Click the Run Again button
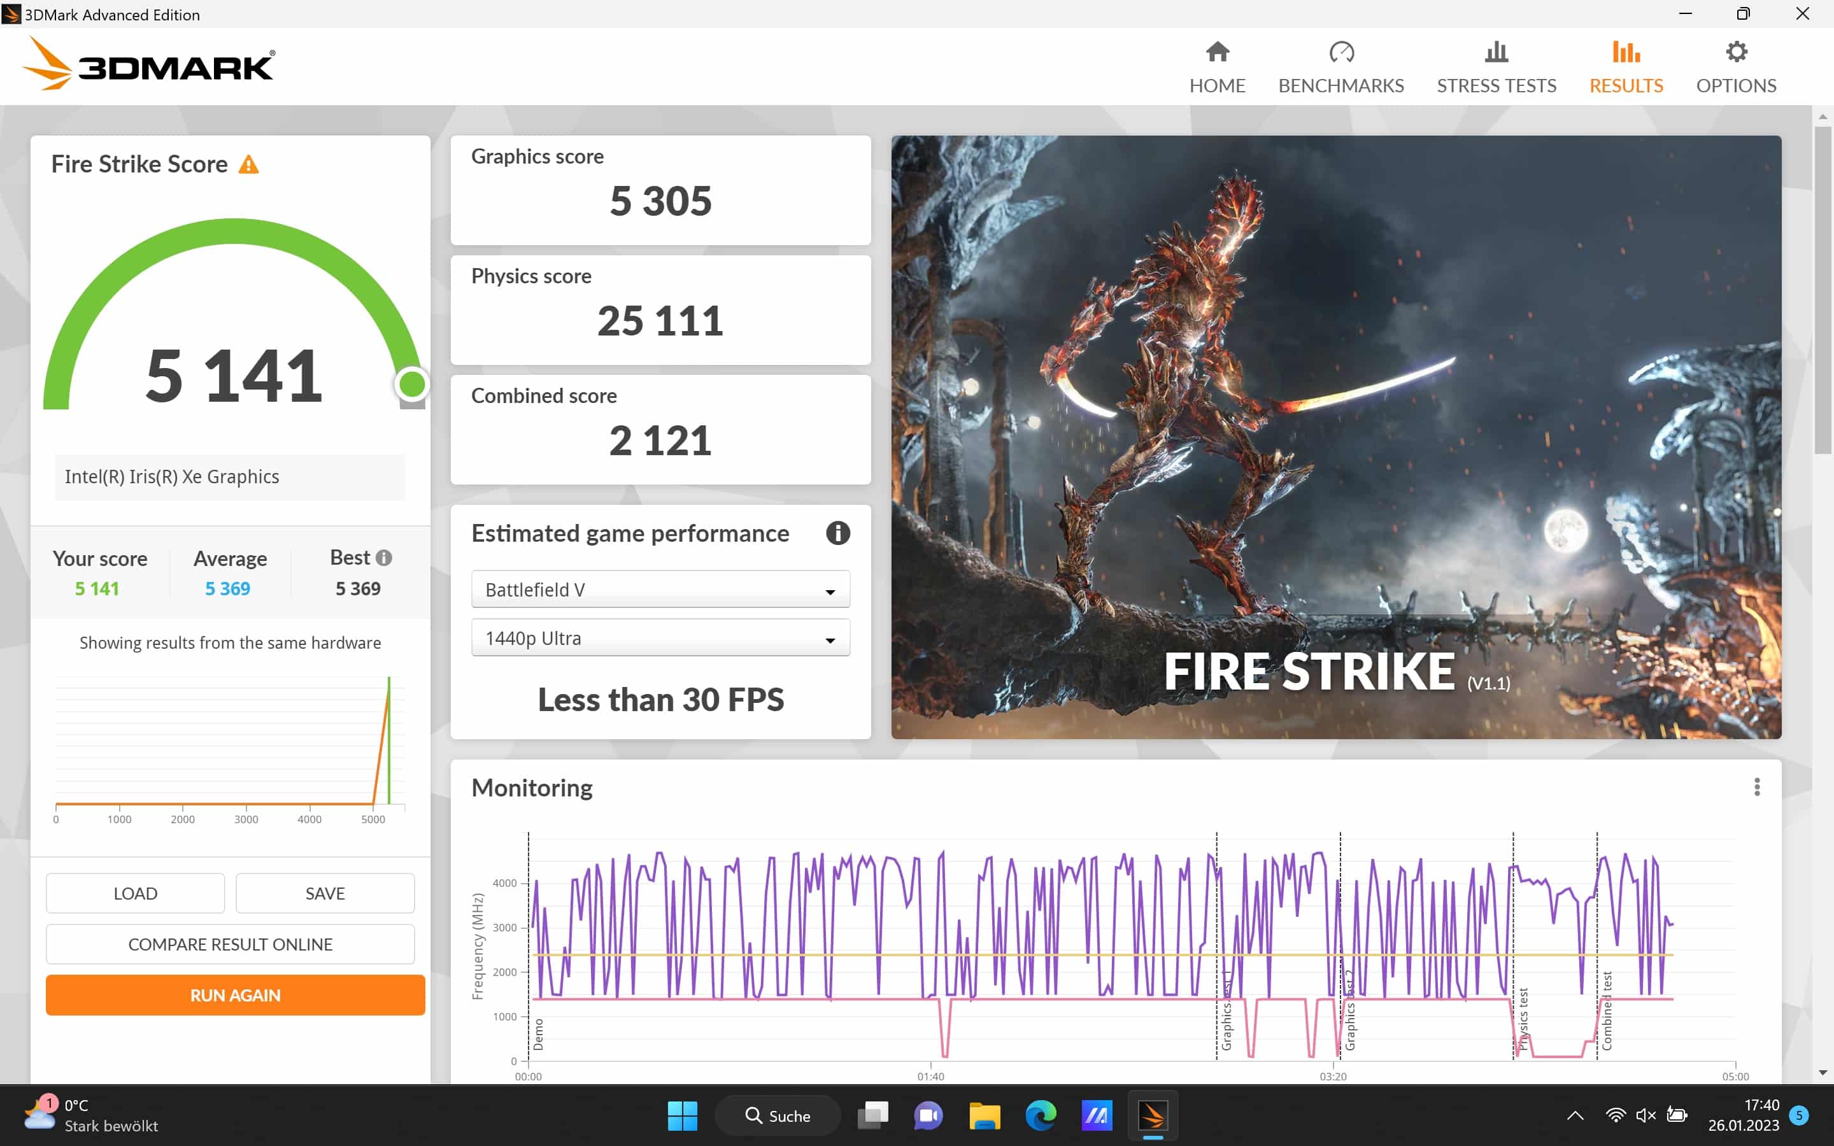1834x1146 pixels. pyautogui.click(x=235, y=995)
